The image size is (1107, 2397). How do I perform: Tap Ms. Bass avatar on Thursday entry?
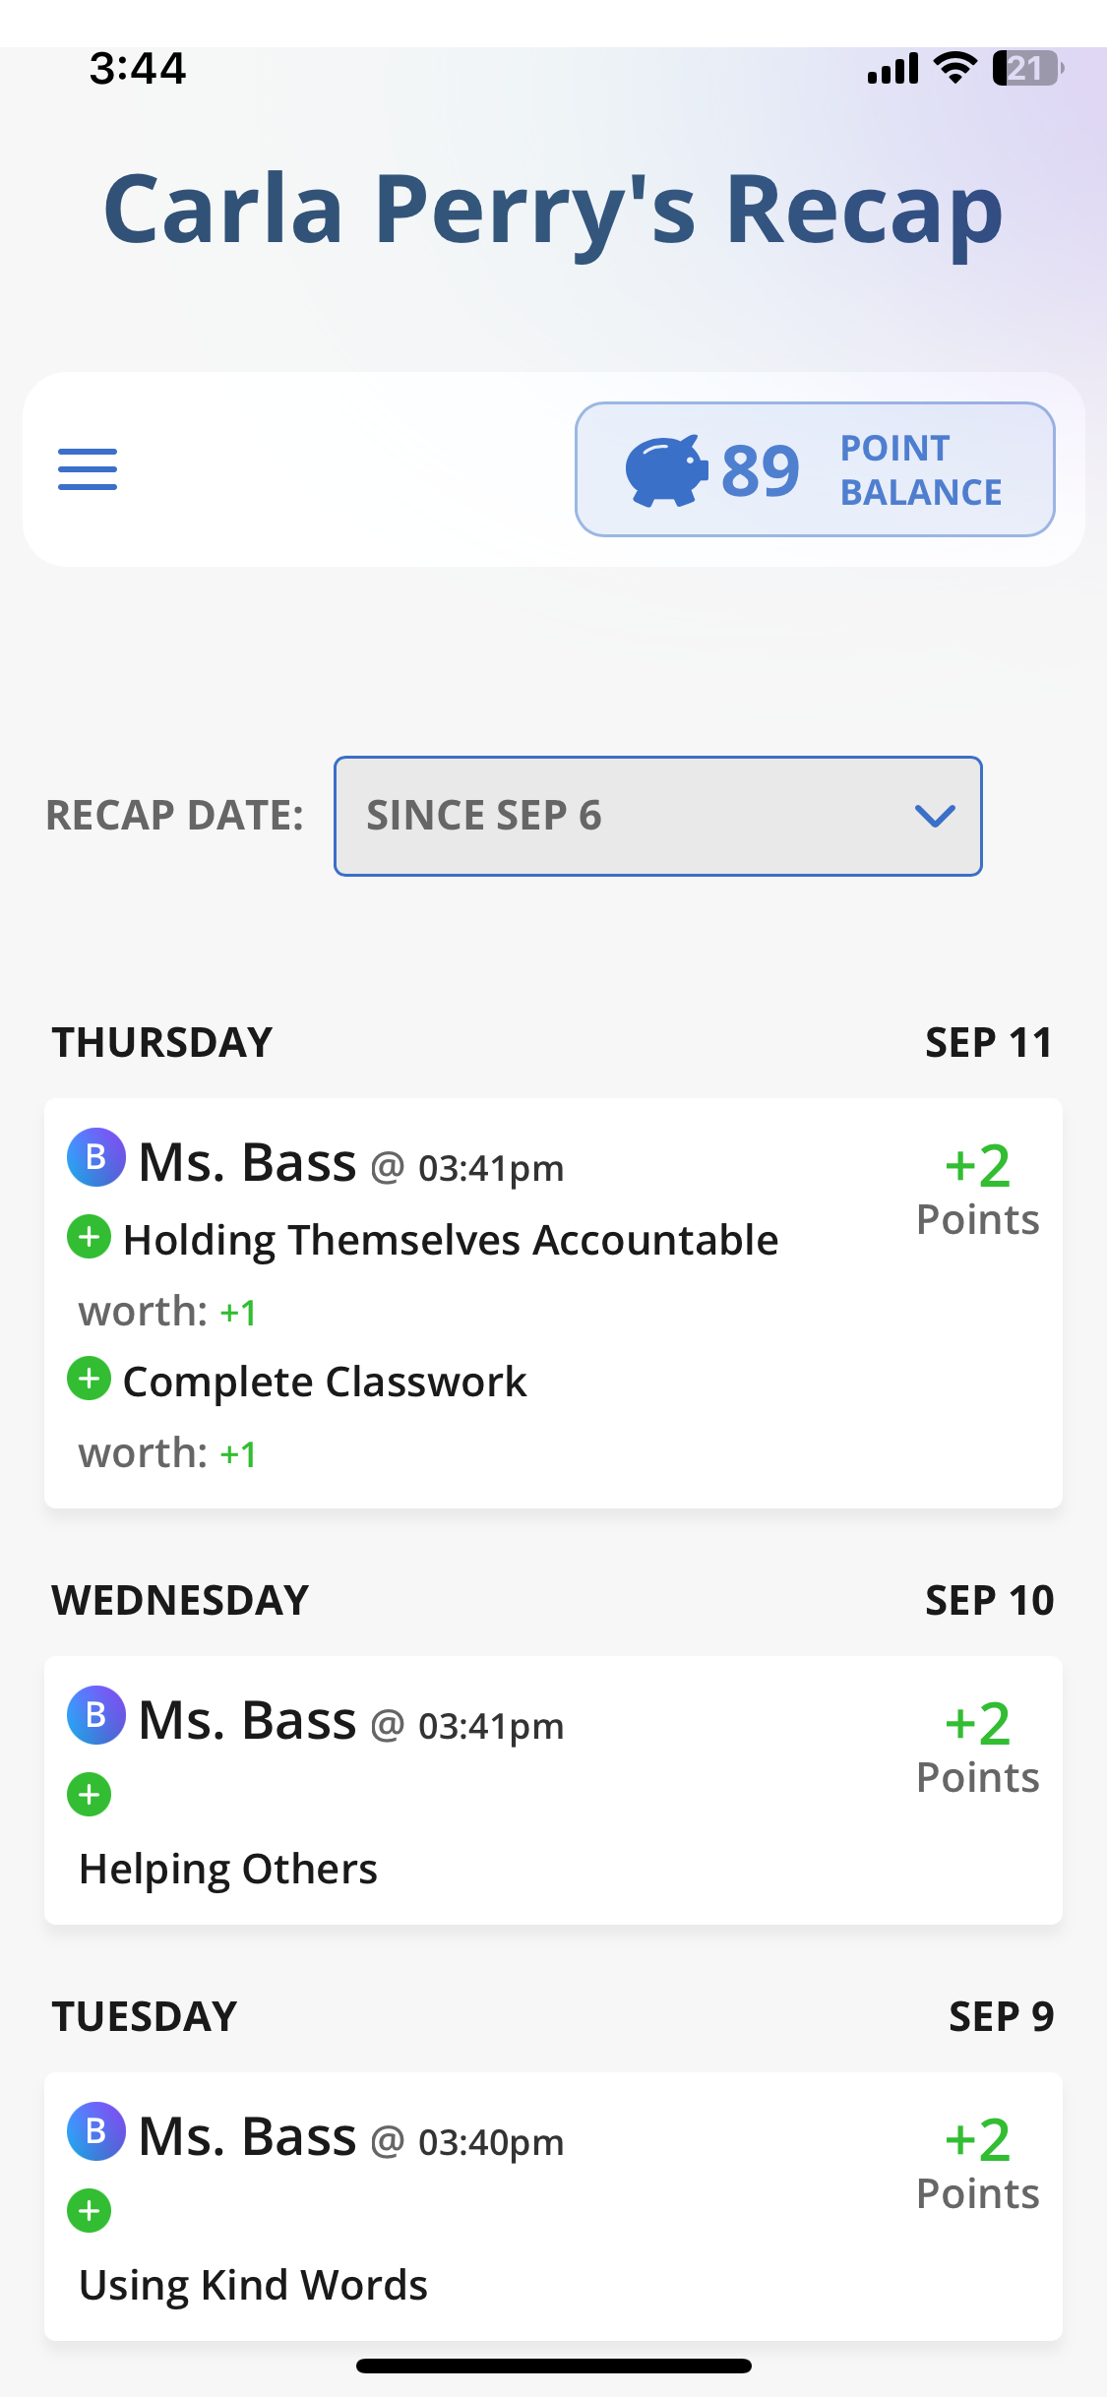pos(95,1157)
